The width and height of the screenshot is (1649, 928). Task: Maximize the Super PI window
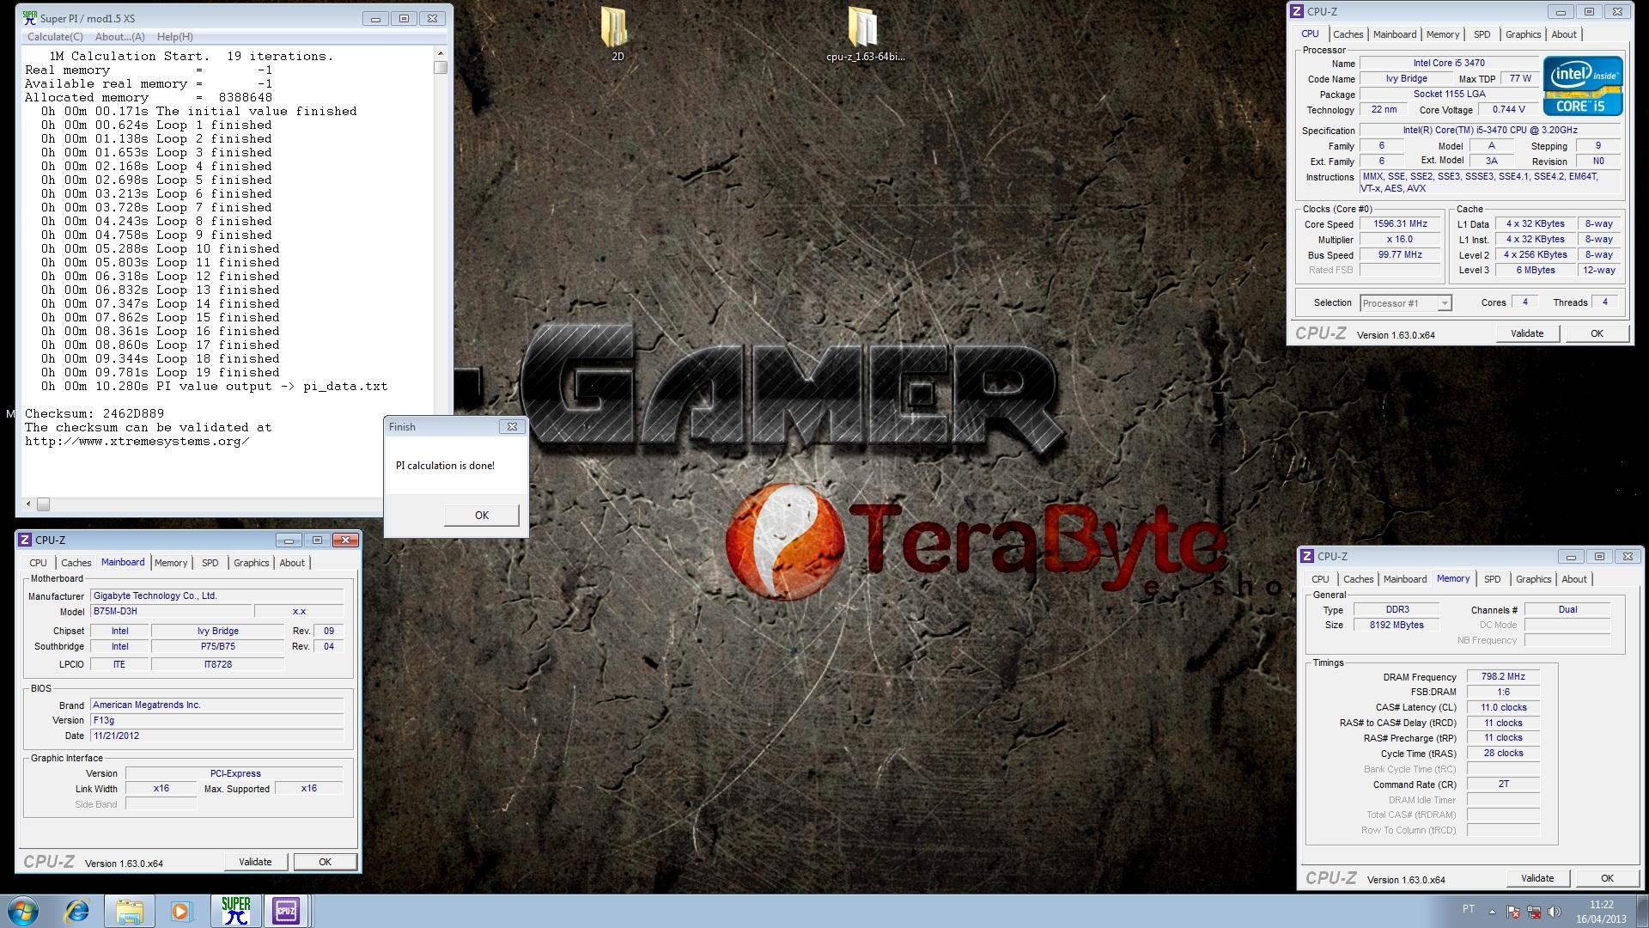pos(404,18)
